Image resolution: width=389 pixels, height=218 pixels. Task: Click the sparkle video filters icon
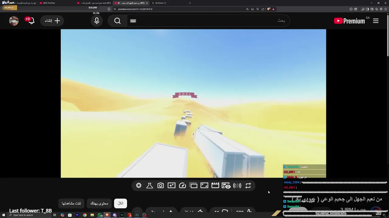pyautogui.click(x=171, y=186)
